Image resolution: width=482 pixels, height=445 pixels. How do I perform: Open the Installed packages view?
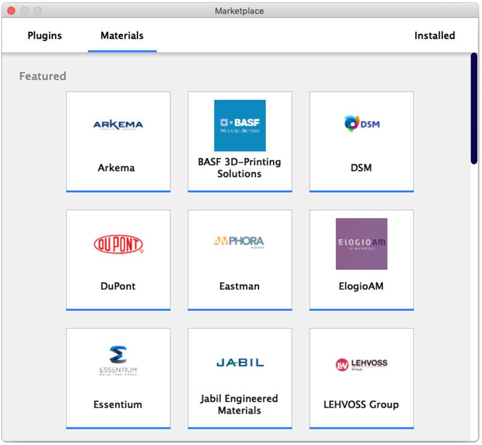(434, 36)
